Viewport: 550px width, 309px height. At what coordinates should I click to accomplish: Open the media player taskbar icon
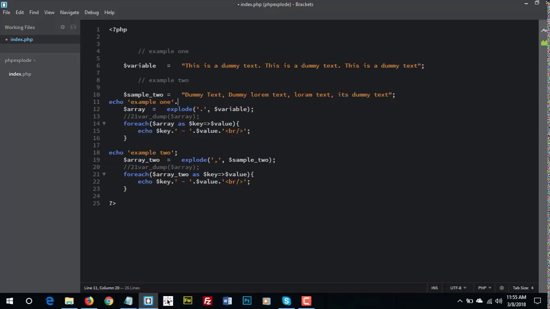267,301
